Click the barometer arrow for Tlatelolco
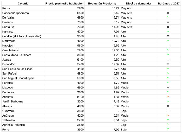 [x=168, y=120]
